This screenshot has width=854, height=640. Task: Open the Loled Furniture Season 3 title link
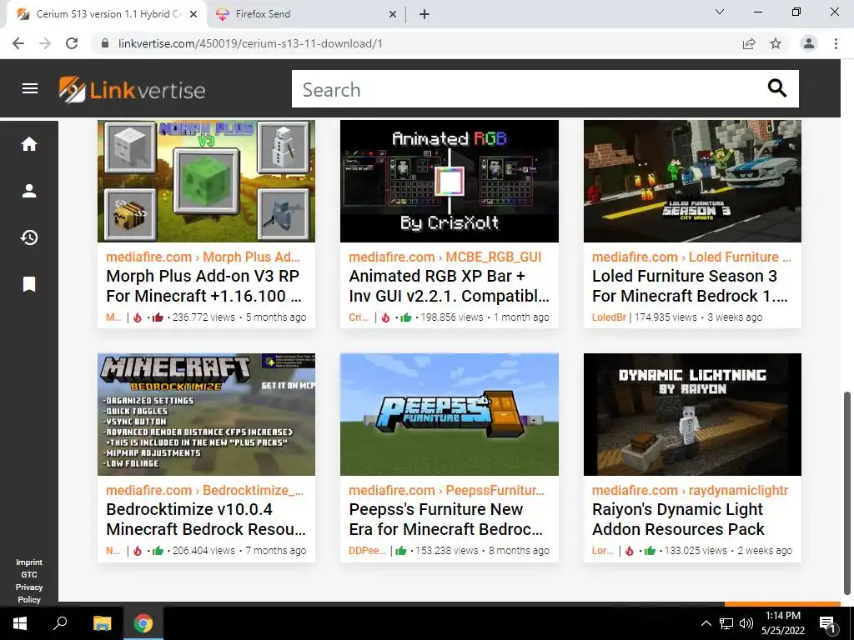690,286
